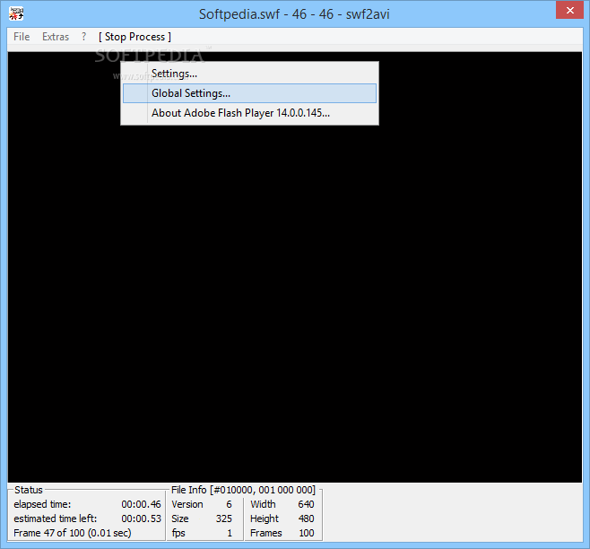This screenshot has width=590, height=549.
Task: Click the Size value 325
Action: point(224,518)
